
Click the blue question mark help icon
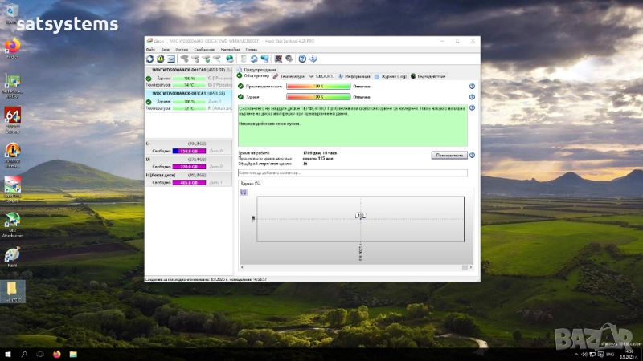pyautogui.click(x=302, y=59)
